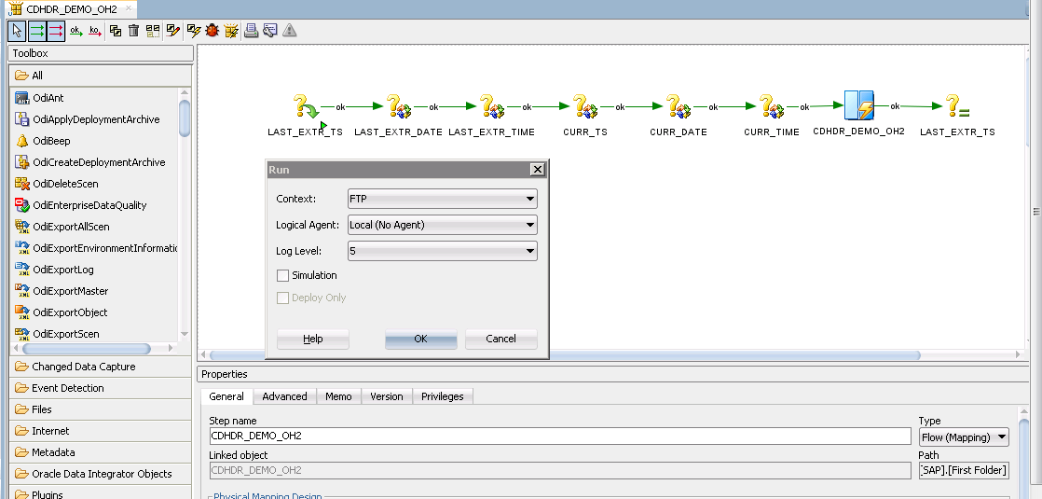Expand the Files toolbox category
1042x499 pixels.
coord(101,409)
